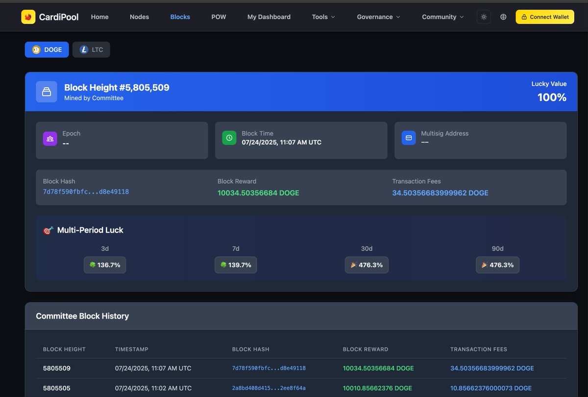This screenshot has width=588, height=397.
Task: Toggle the light/dark theme sun icon
Action: click(x=484, y=17)
